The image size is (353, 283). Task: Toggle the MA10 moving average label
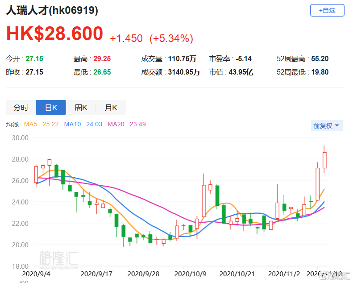83,125
